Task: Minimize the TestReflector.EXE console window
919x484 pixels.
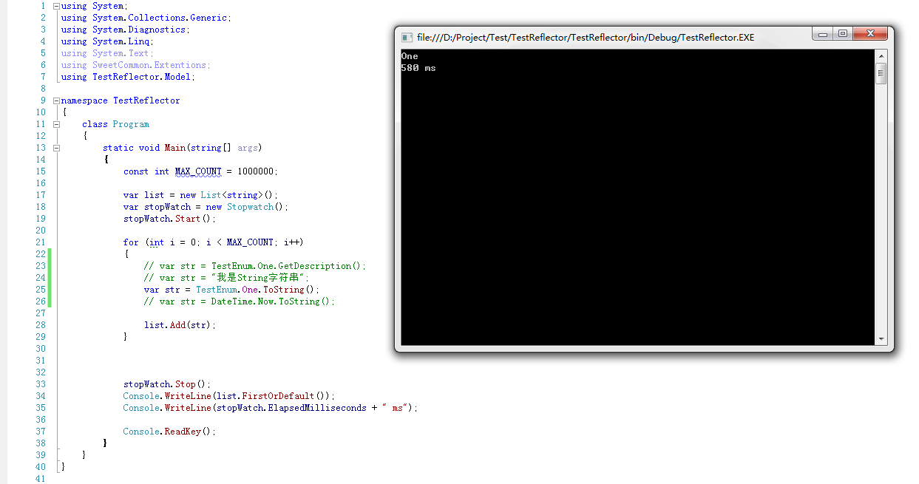Action: [823, 34]
